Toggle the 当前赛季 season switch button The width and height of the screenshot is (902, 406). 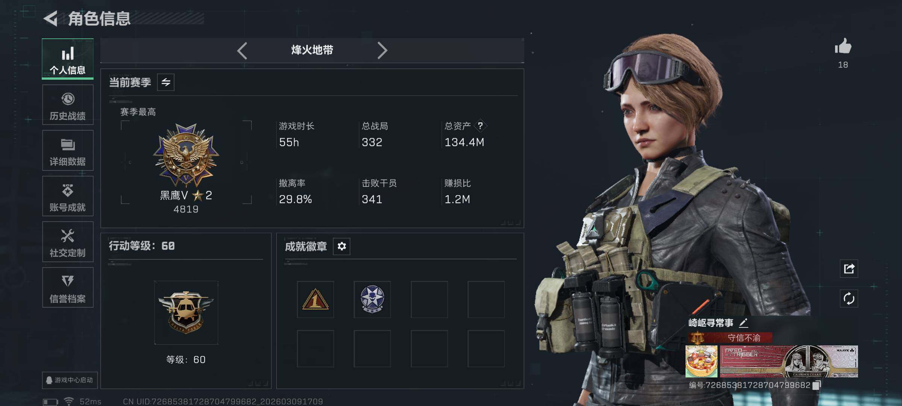[166, 82]
